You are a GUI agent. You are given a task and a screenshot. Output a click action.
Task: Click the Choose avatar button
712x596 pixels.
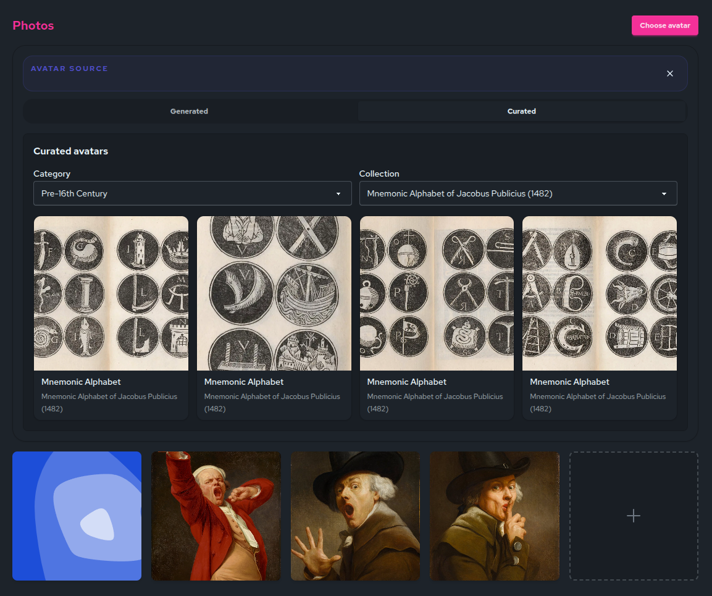[x=665, y=25]
